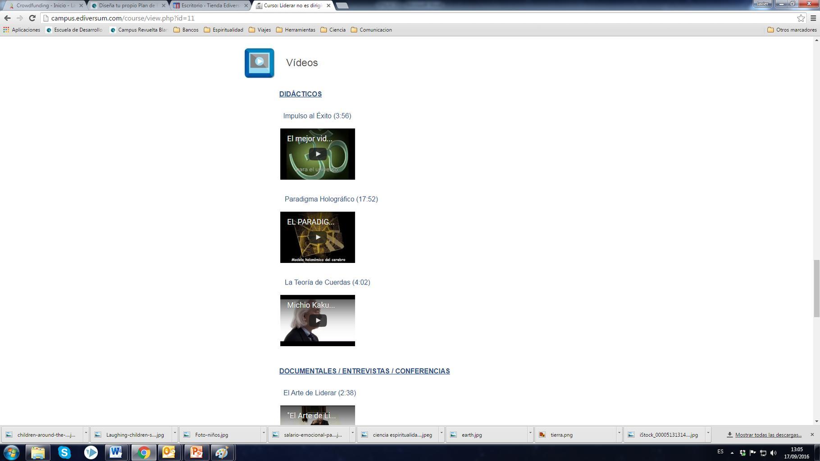Click Mostrar todas las descargas link
Viewport: 820px width, 461px height.
[x=768, y=435]
